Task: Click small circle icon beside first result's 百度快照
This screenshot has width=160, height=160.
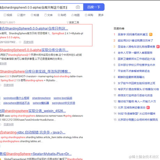Action: coord(20,42)
